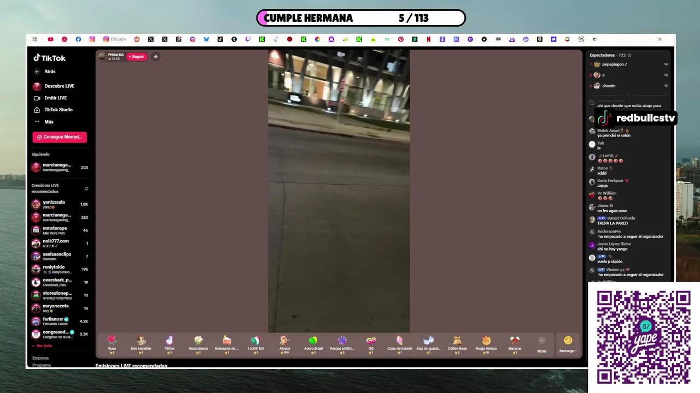Send the Coffee Bean gift
The image size is (700, 393).
pos(457,344)
